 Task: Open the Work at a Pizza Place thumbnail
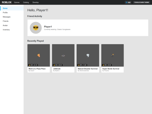(39, 55)
